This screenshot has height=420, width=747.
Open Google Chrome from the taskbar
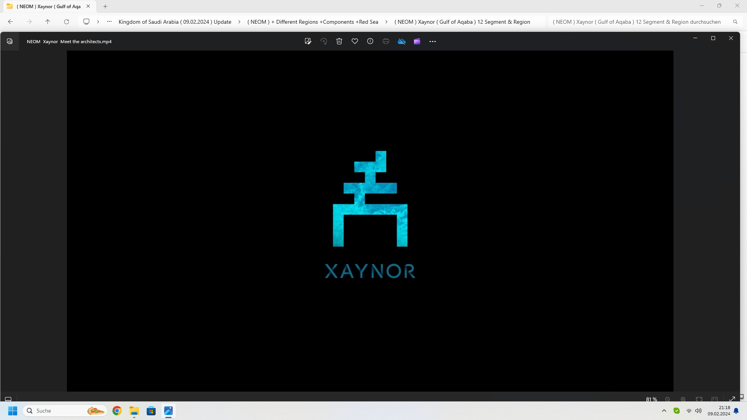click(x=117, y=411)
